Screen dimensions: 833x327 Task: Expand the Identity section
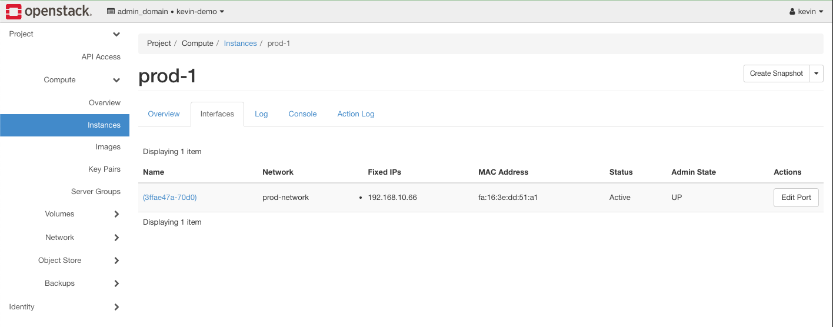point(116,307)
